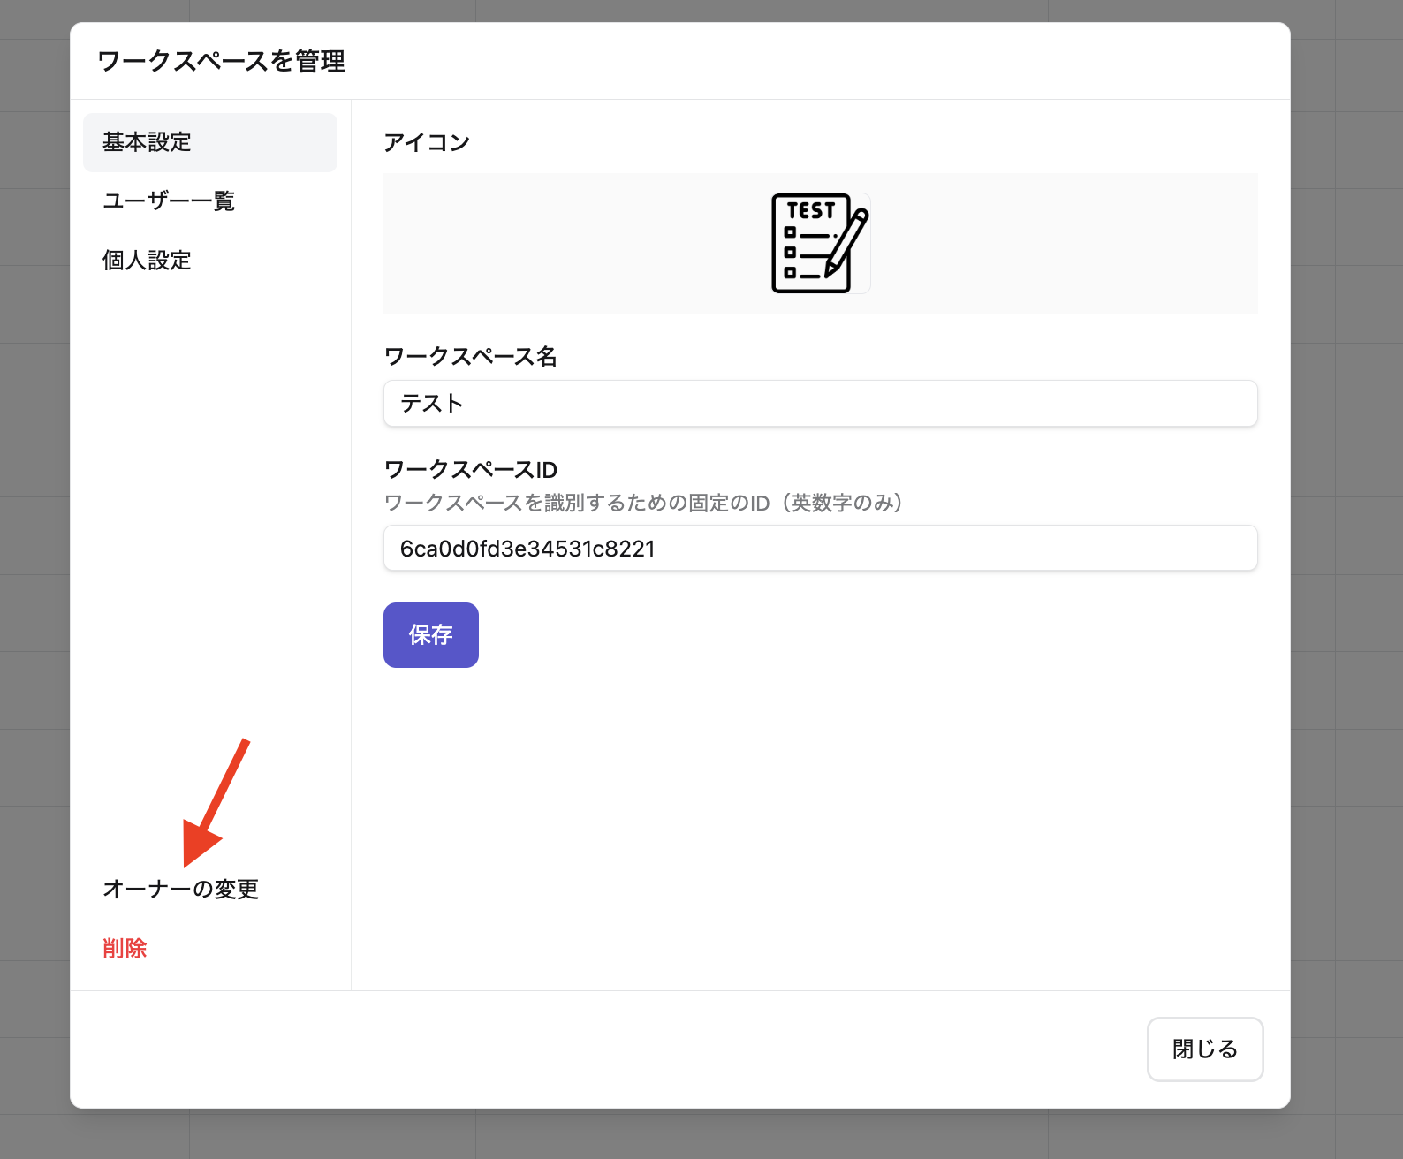This screenshot has height=1159, width=1403.
Task: Click the red 削除 link
Action: [125, 948]
